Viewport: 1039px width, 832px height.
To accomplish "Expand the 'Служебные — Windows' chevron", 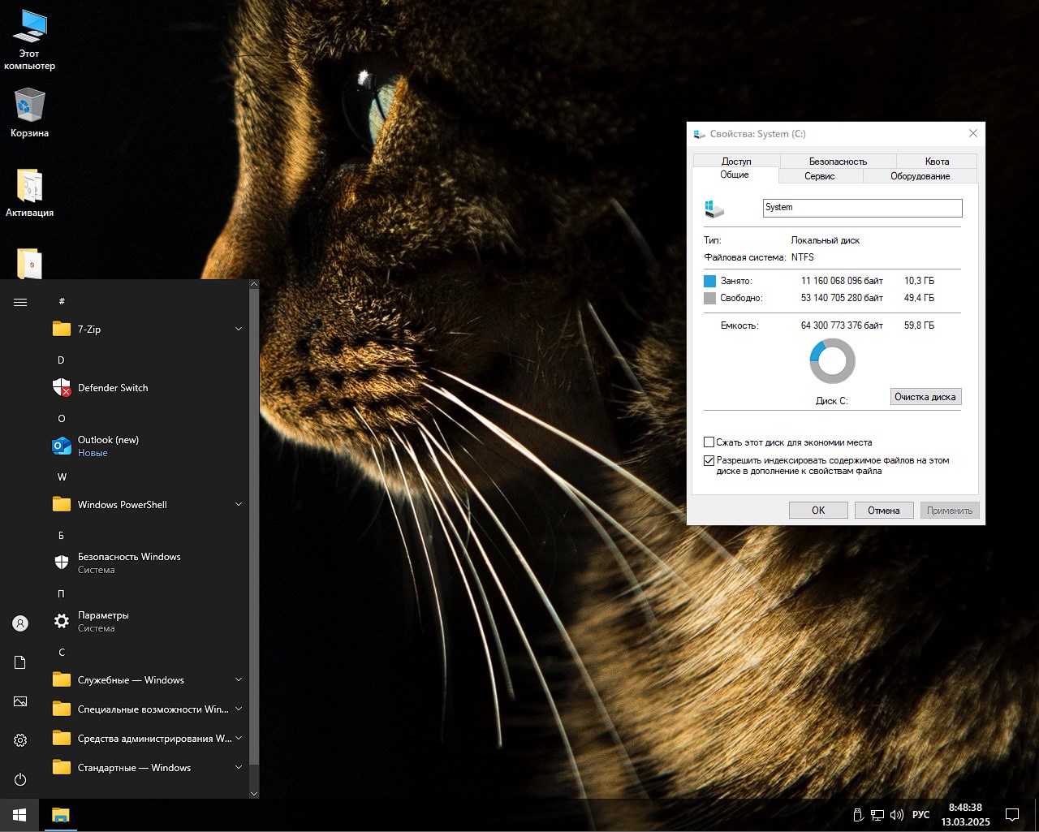I will point(239,679).
